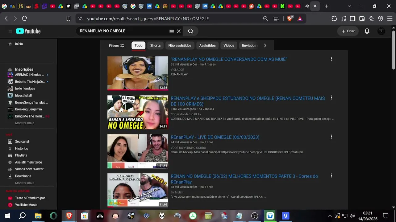Viewport: 396px width, 222px height.
Task: Select the Enviados filter chip
Action: click(x=249, y=46)
